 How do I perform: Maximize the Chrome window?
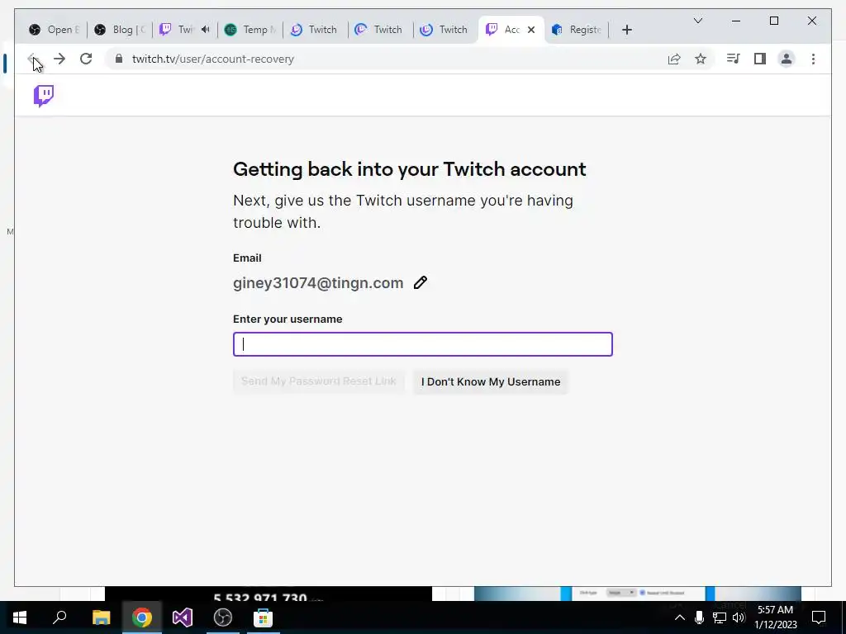[773, 21]
